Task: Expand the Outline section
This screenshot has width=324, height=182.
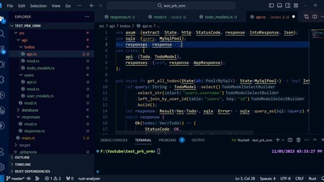Action: coord(52,157)
